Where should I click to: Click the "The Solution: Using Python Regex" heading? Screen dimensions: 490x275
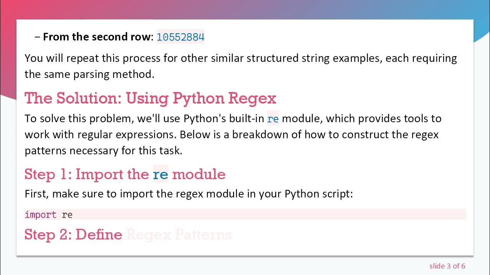(x=150, y=99)
